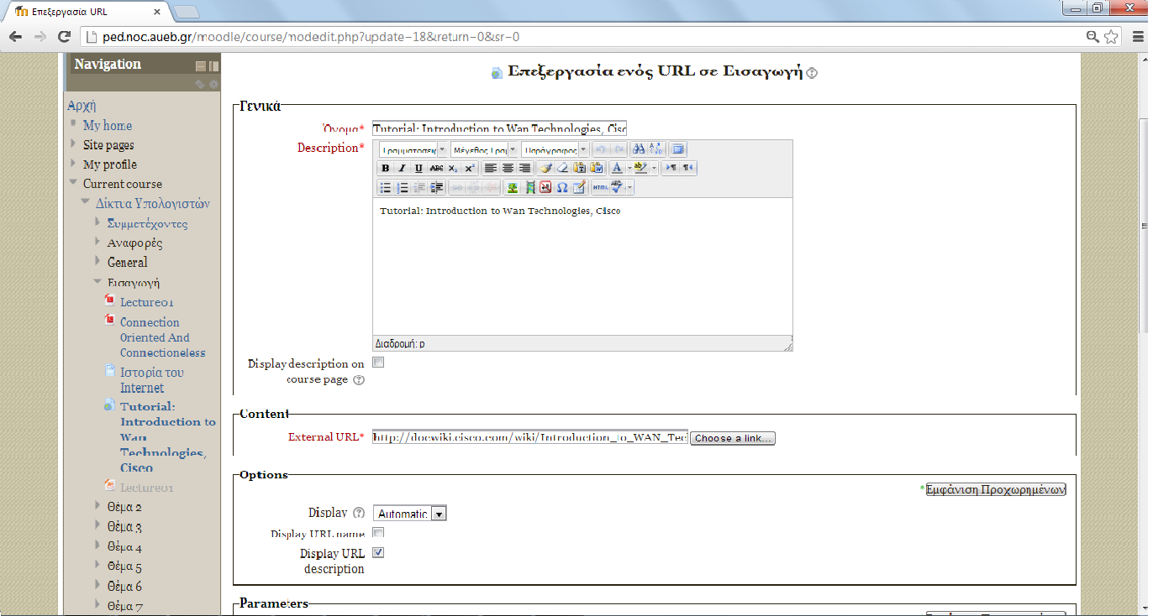Collapse Εισαγωγή section in navigation
Image resolution: width=1153 pixels, height=616 pixels.
[x=97, y=282]
